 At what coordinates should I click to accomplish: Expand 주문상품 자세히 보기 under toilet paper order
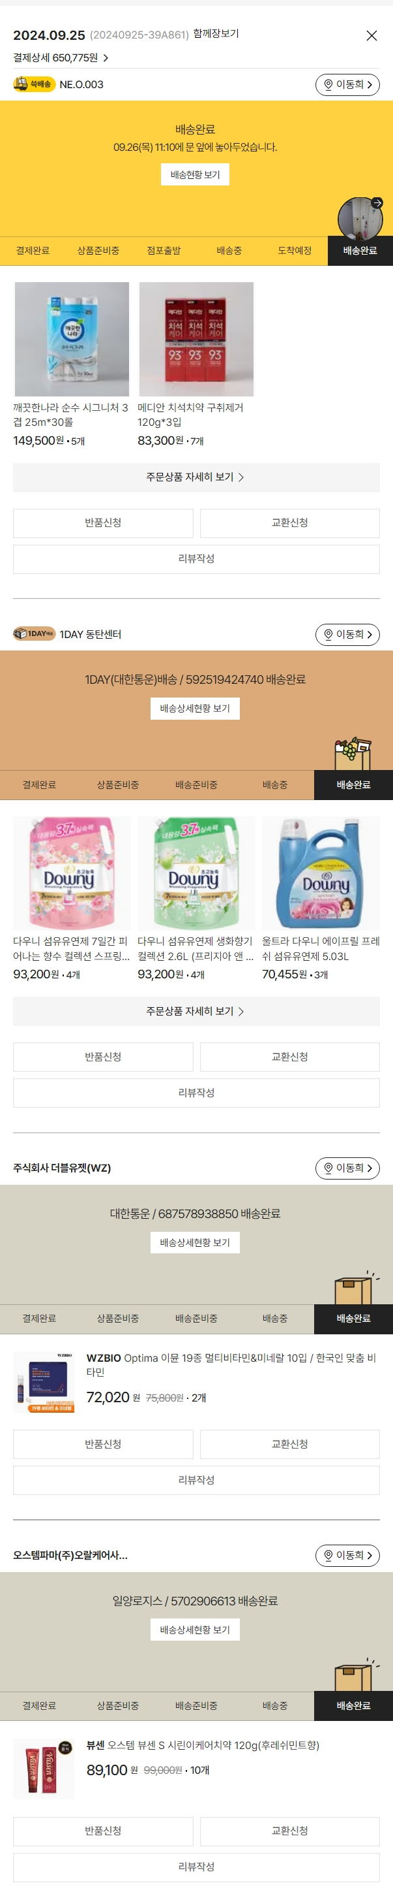coord(196,477)
